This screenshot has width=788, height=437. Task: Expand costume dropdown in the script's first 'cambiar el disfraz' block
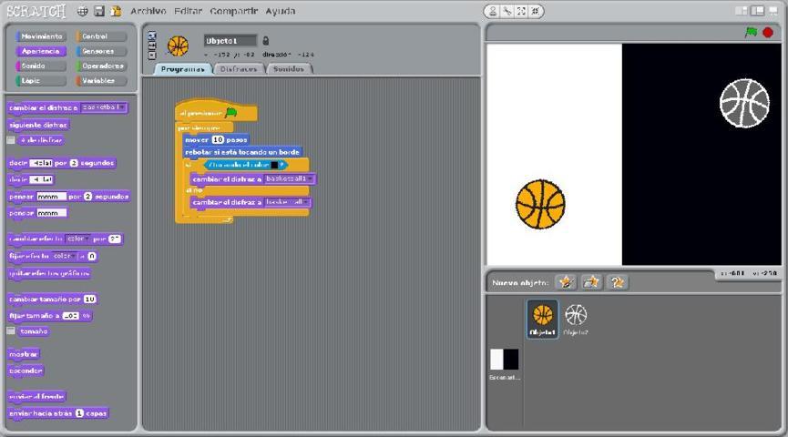click(x=312, y=179)
